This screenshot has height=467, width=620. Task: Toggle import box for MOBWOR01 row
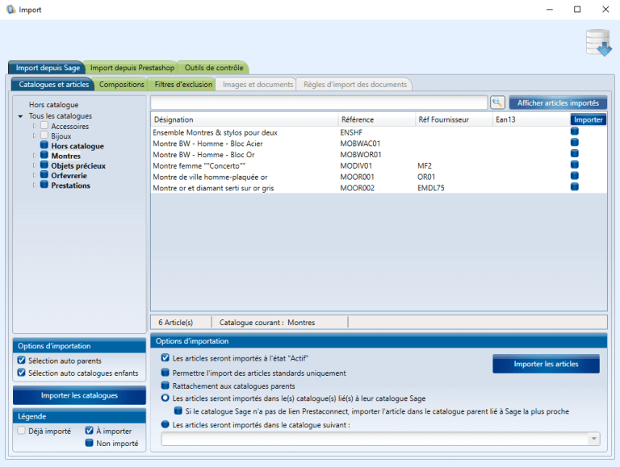pos(575,153)
